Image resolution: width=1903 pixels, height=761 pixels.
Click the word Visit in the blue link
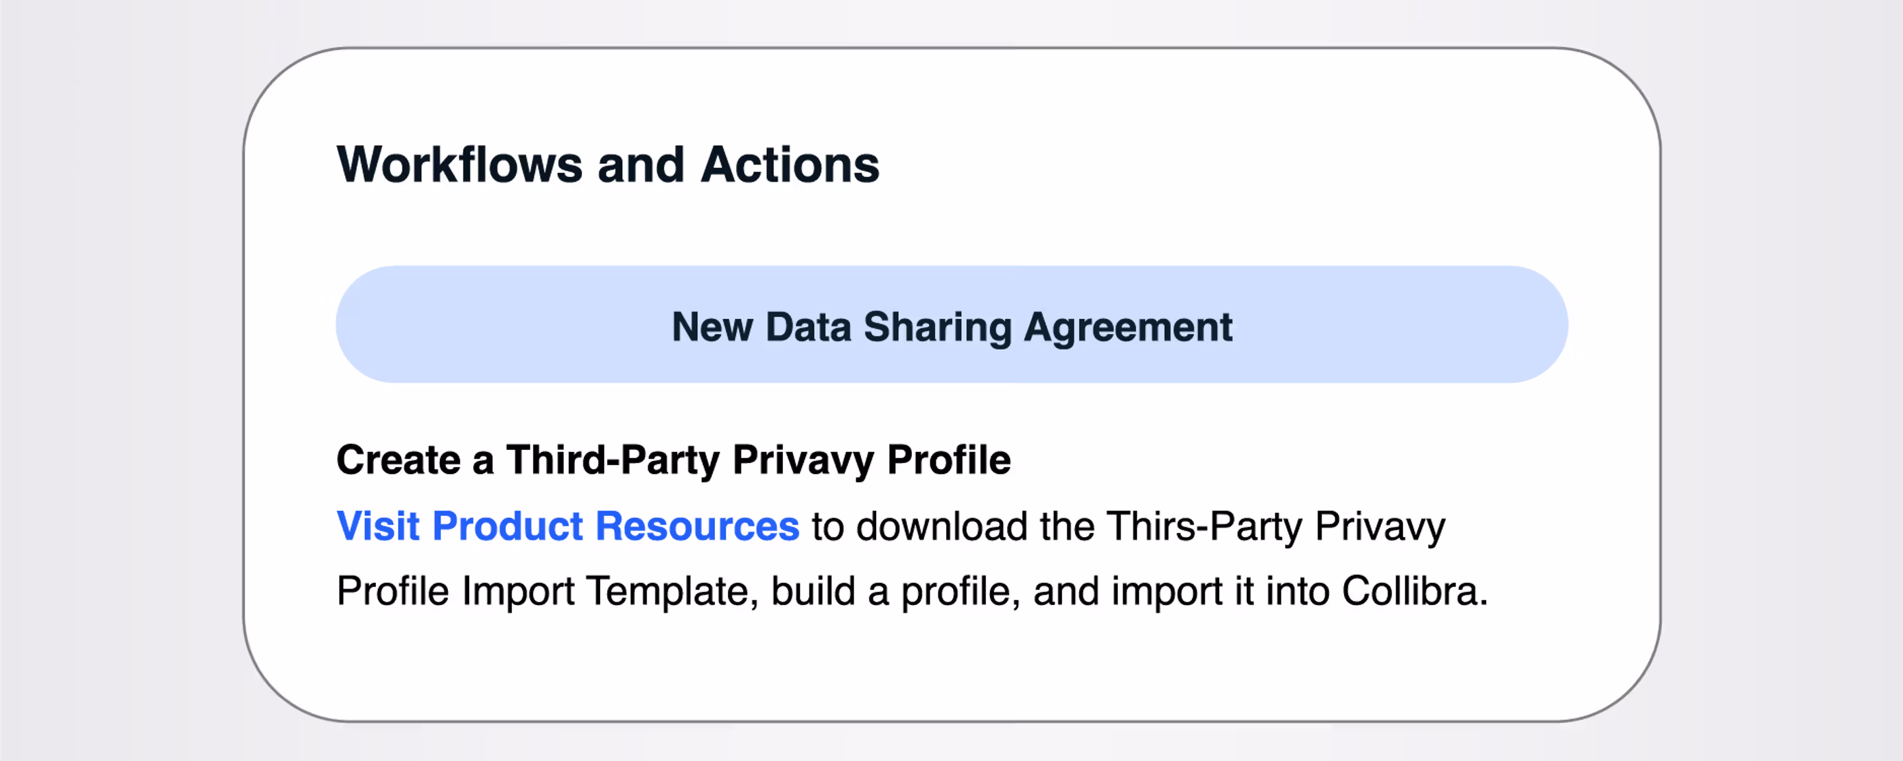(377, 526)
